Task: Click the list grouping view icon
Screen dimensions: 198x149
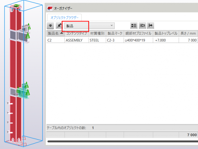Action: 134,25
